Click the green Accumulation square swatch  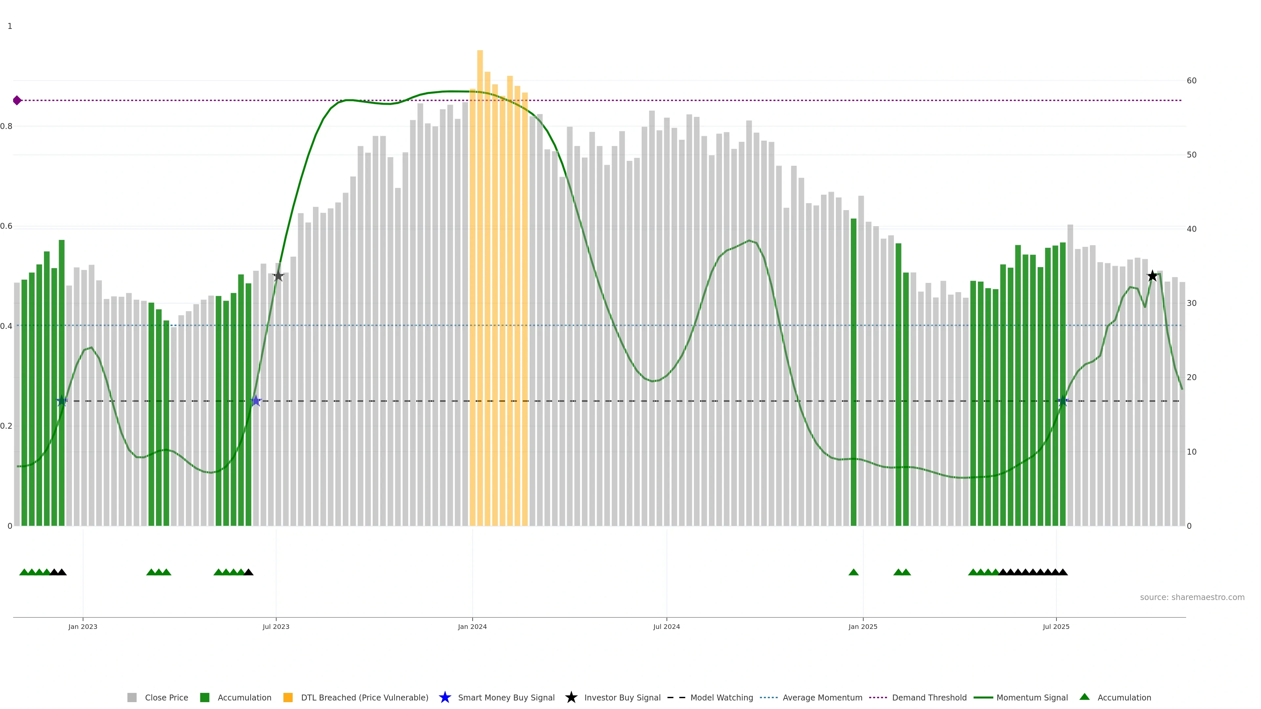pos(205,698)
